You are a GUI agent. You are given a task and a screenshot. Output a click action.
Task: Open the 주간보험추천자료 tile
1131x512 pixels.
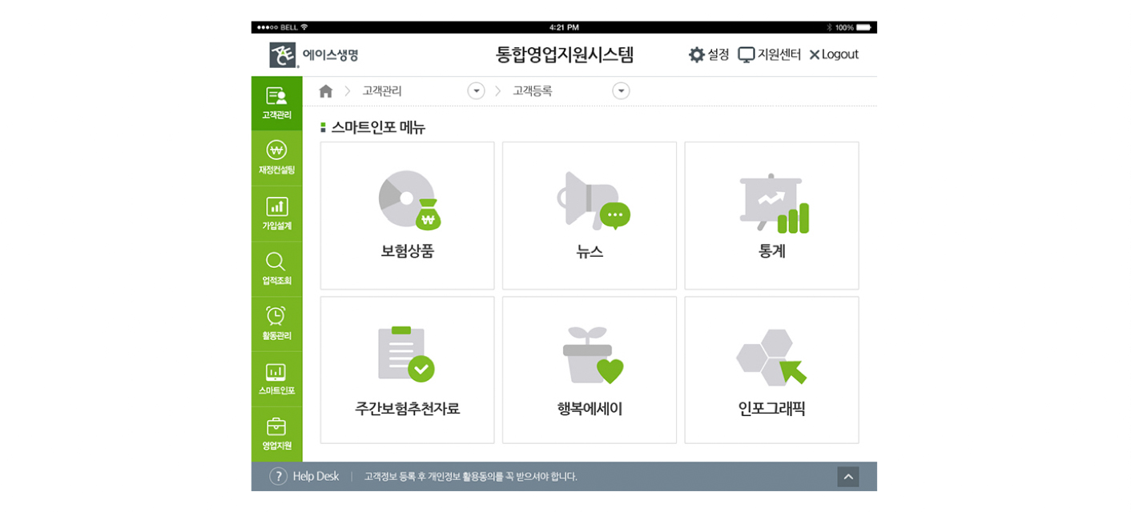pyautogui.click(x=407, y=370)
